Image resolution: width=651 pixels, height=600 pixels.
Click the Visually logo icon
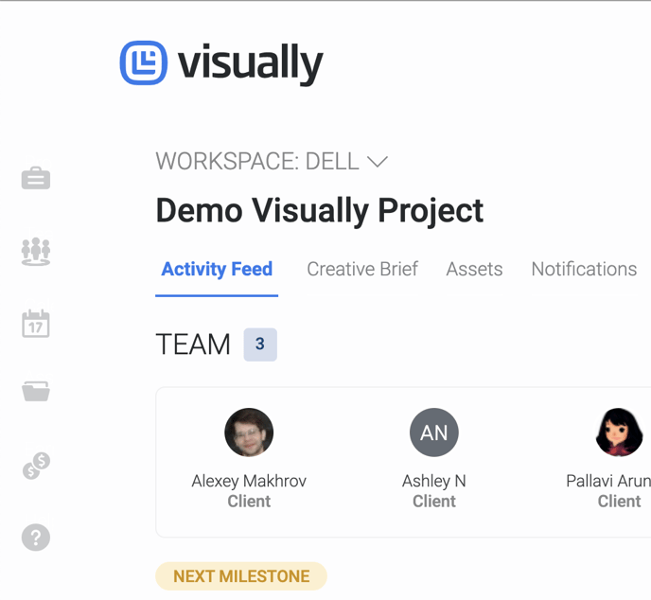(x=144, y=62)
